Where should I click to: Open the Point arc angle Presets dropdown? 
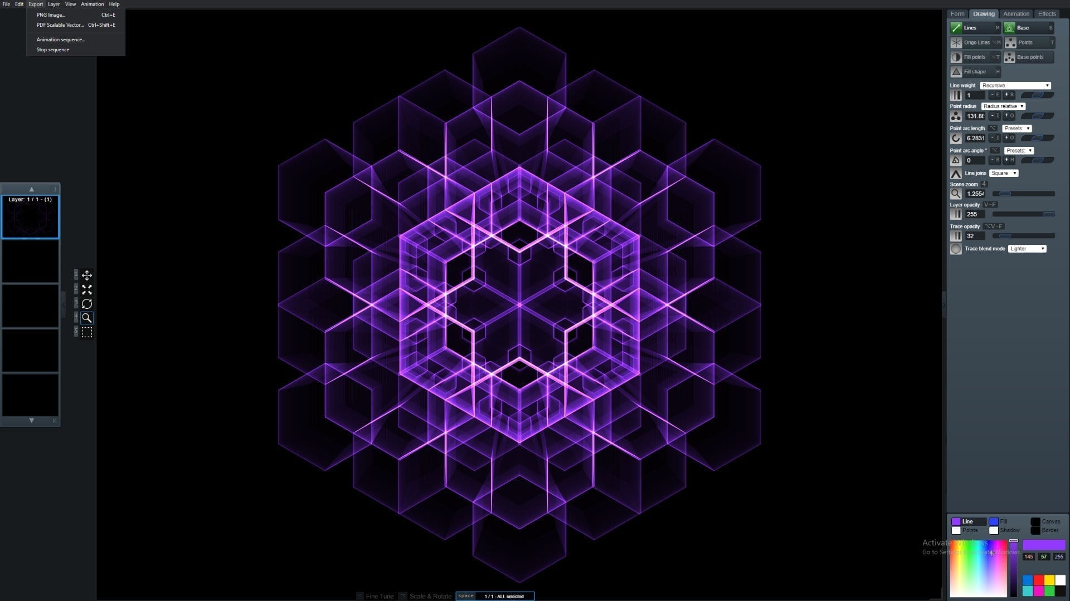click(x=1019, y=151)
